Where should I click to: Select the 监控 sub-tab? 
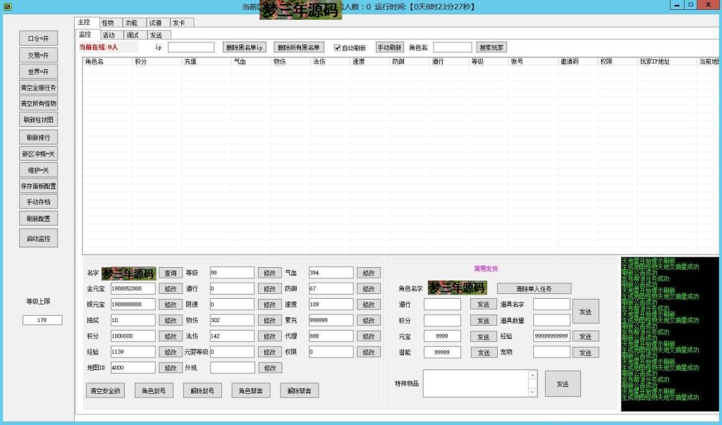pos(87,34)
